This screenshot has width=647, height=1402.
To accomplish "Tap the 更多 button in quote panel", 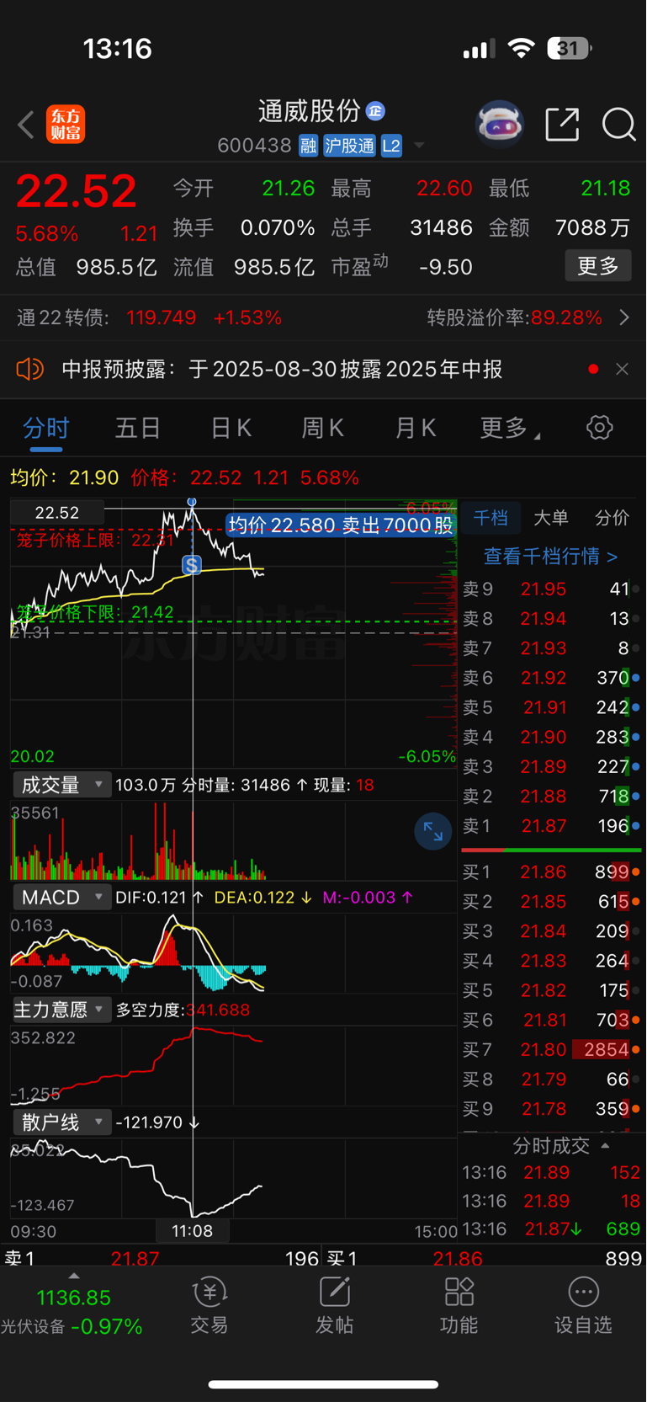I will click(x=598, y=266).
